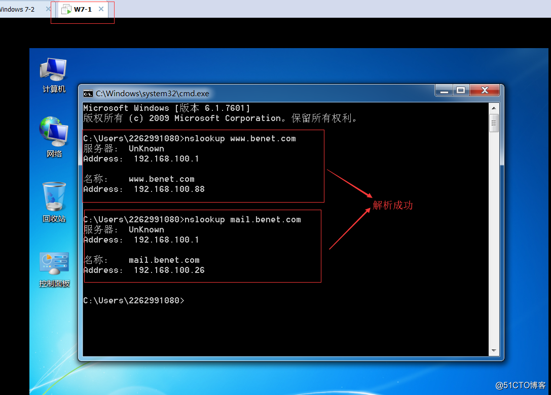Open the 计算机 desktop icon

[x=53, y=75]
